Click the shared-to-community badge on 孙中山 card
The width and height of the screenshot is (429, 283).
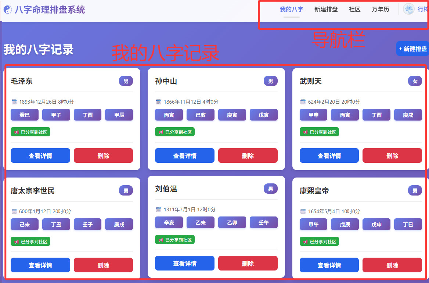(x=175, y=132)
